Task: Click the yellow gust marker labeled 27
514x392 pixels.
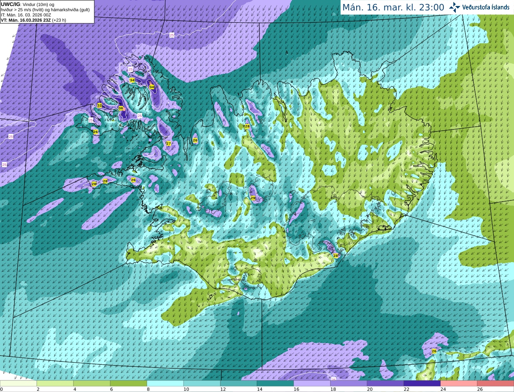Action: [x=169, y=143]
